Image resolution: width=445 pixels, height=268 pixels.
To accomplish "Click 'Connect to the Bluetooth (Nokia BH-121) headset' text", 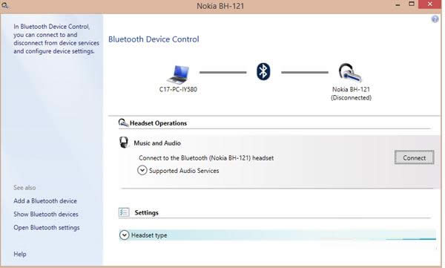I will coord(206,158).
